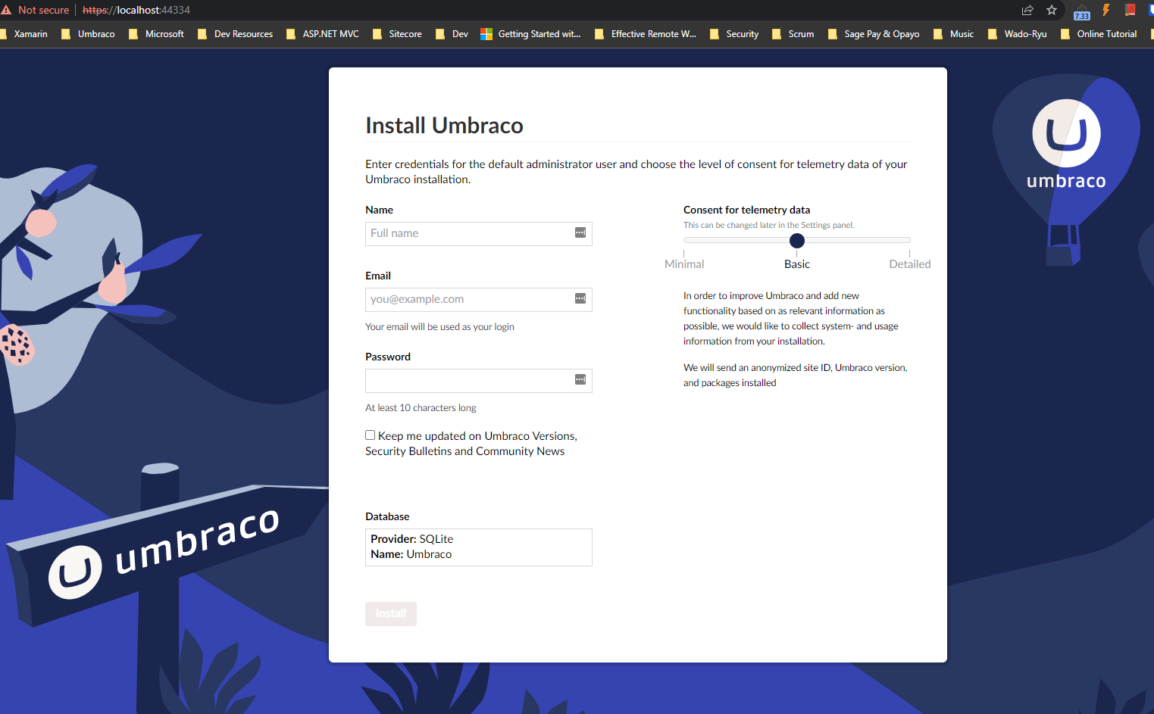
Task: Select the Detailed telemetry level label
Action: (x=910, y=263)
